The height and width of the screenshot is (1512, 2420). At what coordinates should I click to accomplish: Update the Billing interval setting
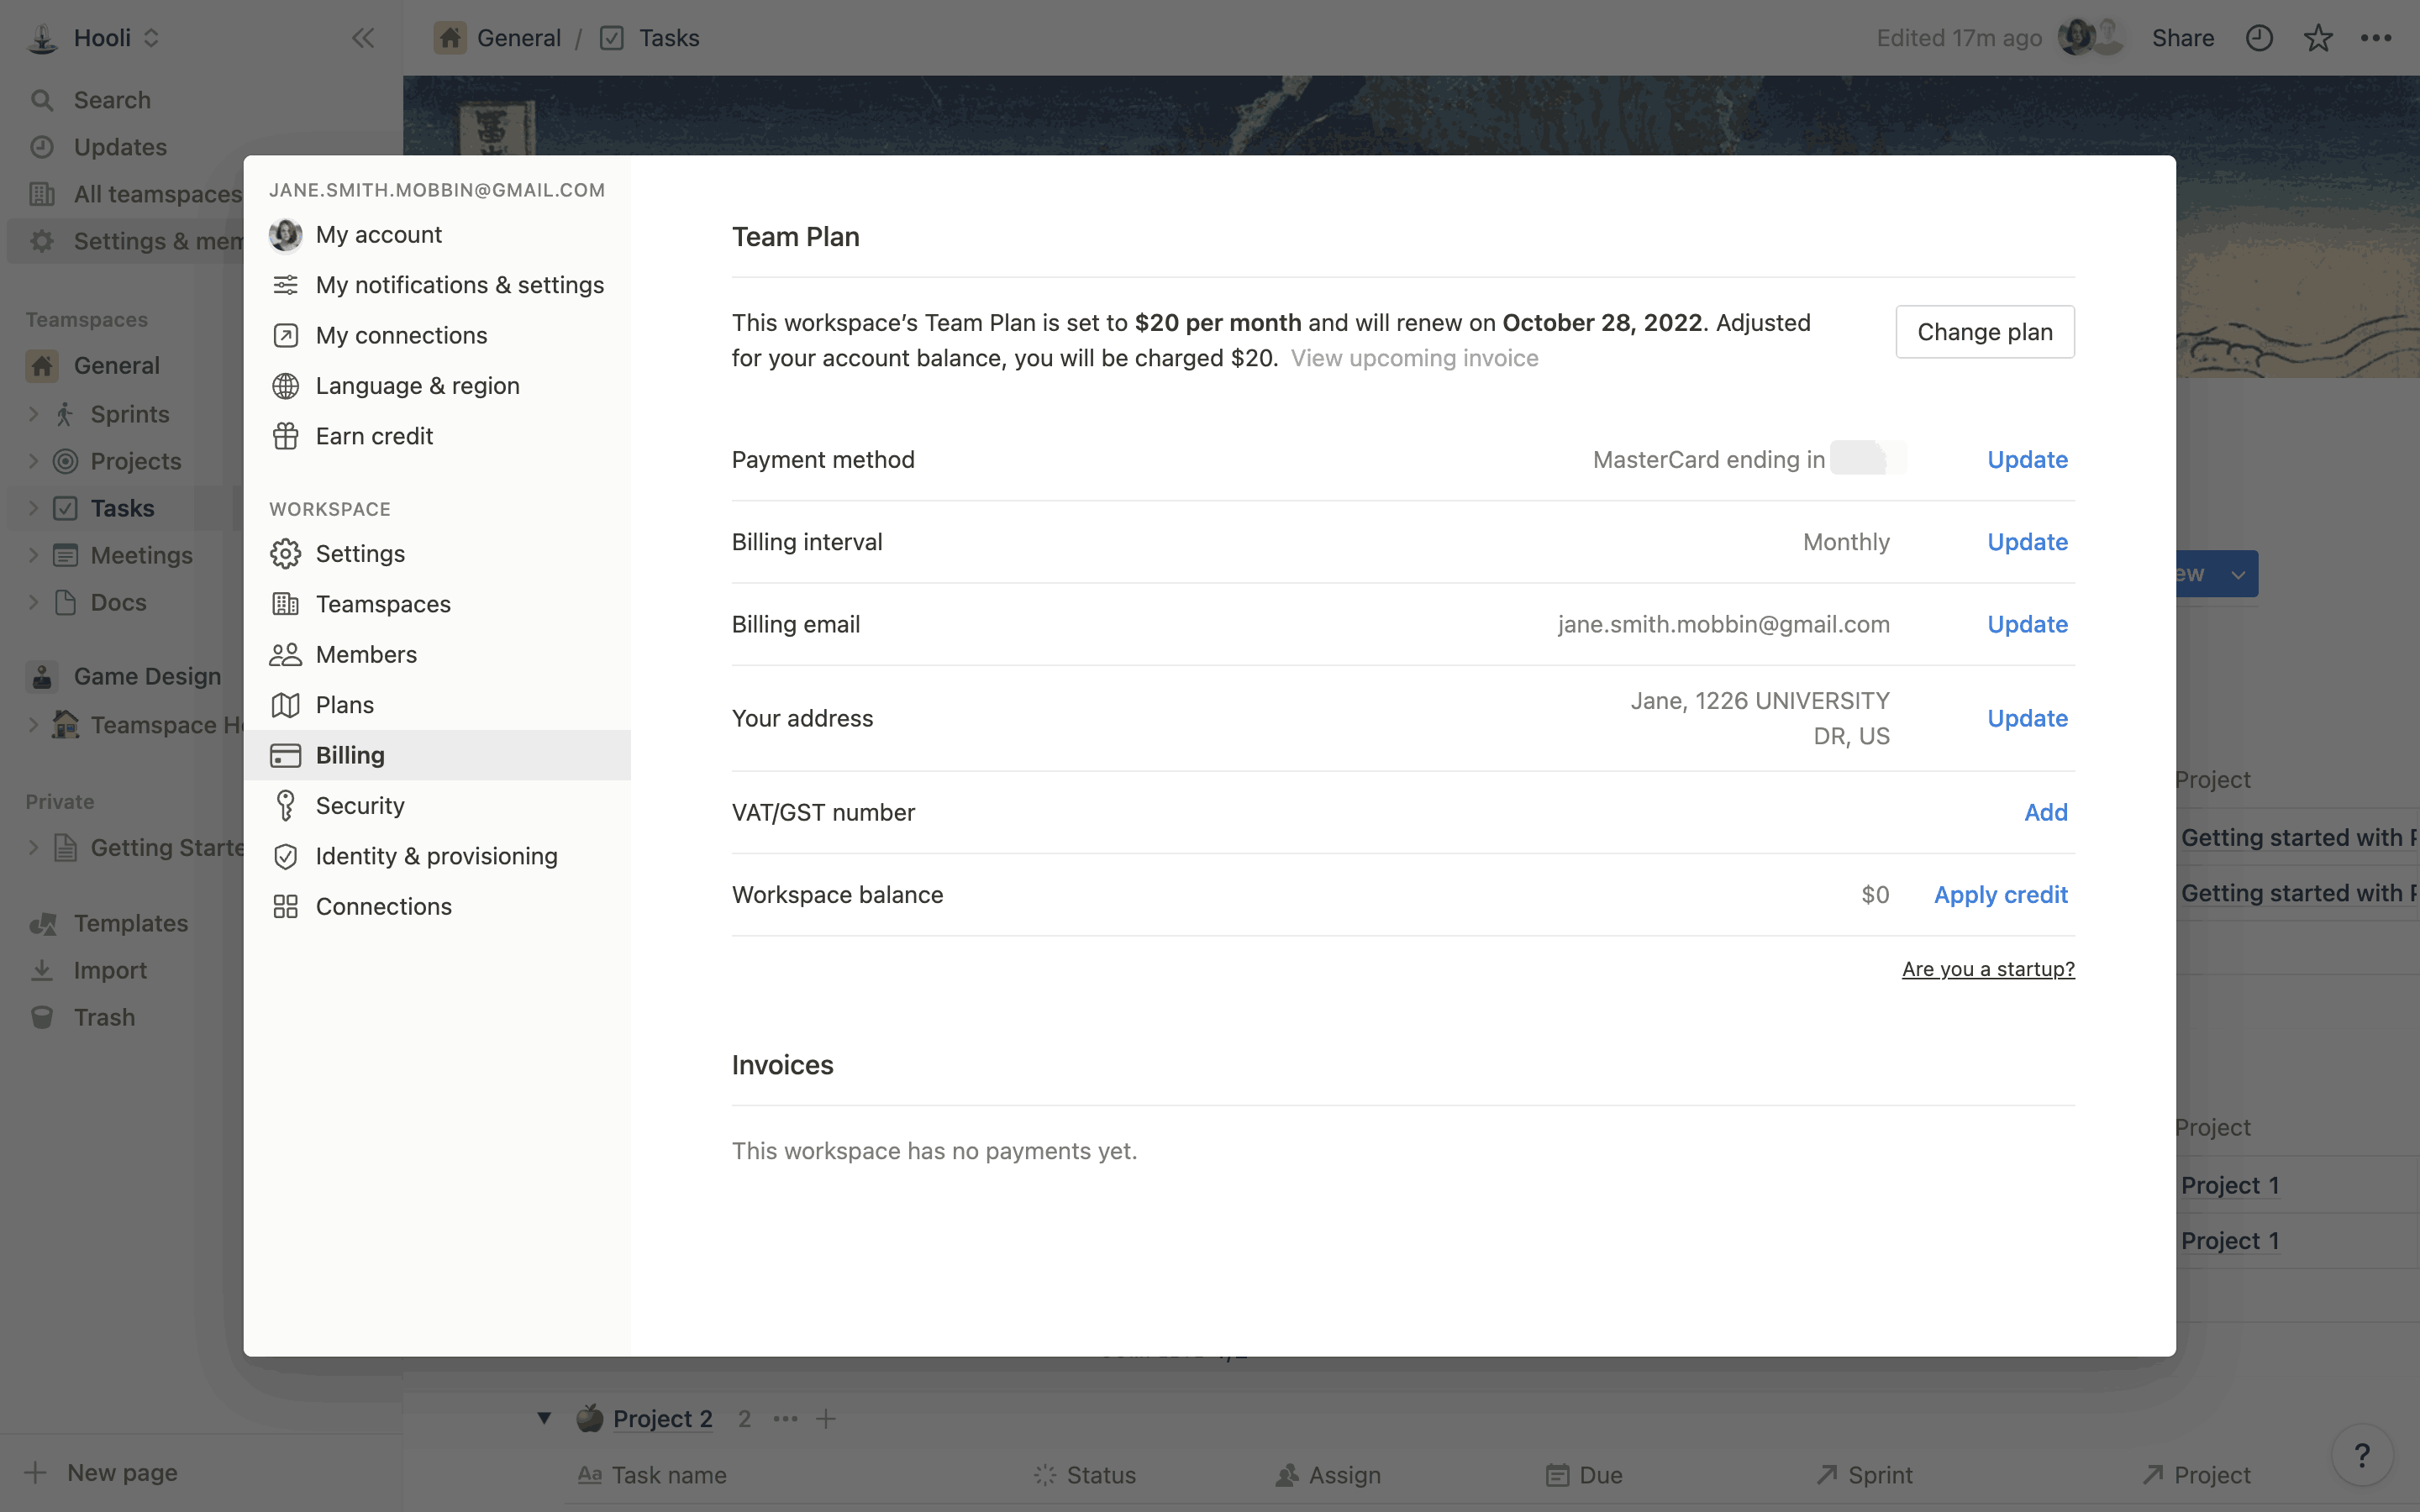(x=2026, y=542)
